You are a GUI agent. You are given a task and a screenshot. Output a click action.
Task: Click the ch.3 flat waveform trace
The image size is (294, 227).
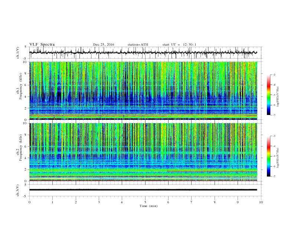(143, 190)
